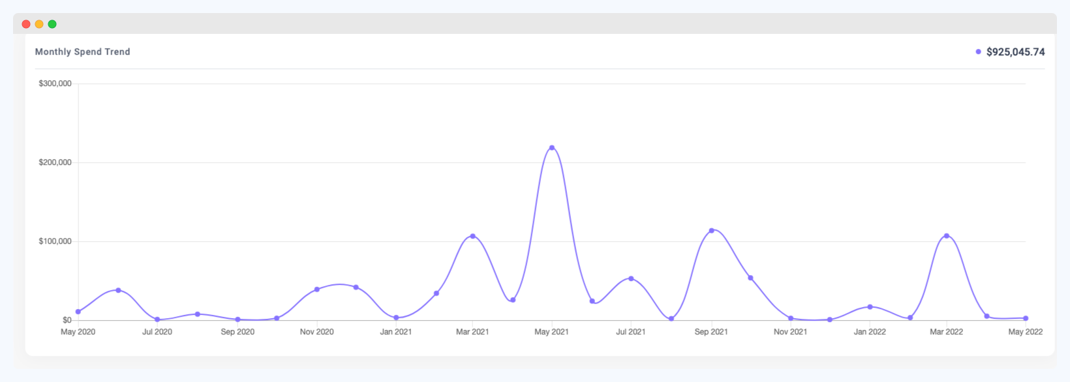Select the Mar 2021 data point
Viewport: 1070px width, 382px height.
pyautogui.click(x=473, y=236)
